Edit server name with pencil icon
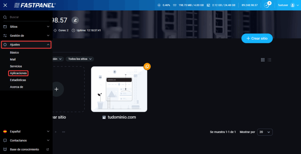Screen dimensions: 301x154 [x=75, y=20]
